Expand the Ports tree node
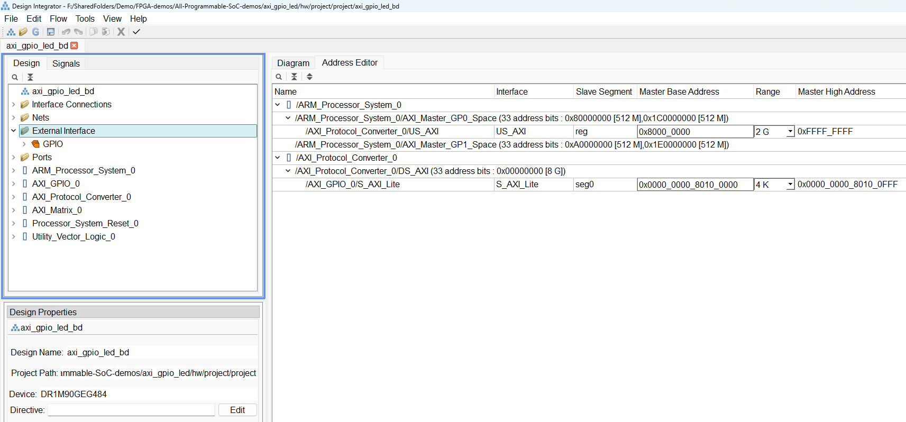Screen dimensions: 906x422 click(13, 157)
